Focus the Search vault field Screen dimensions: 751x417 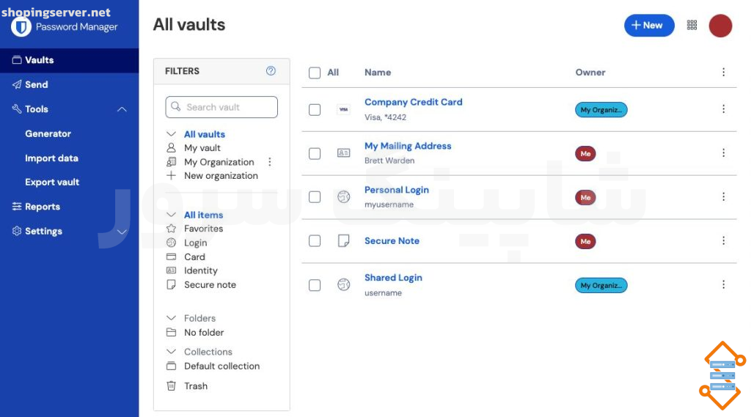click(x=221, y=107)
